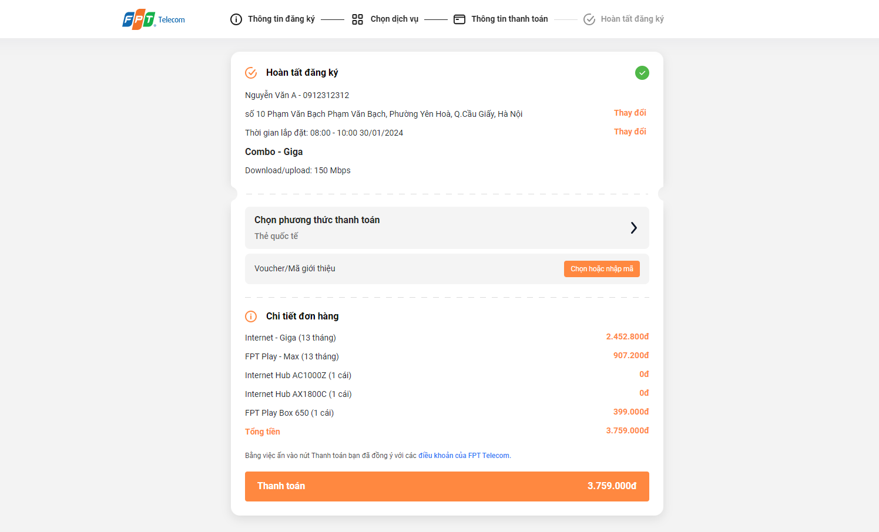879x532 pixels.
Task: Click the info circle icon beside Thông tin đăng ký
Action: (236, 19)
